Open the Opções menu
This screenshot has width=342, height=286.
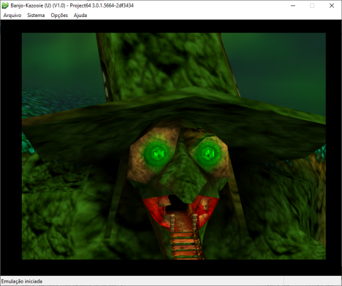tap(59, 15)
